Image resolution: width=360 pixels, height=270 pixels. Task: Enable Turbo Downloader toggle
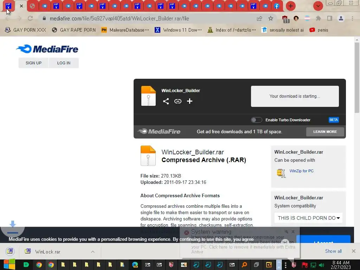[x=256, y=120]
